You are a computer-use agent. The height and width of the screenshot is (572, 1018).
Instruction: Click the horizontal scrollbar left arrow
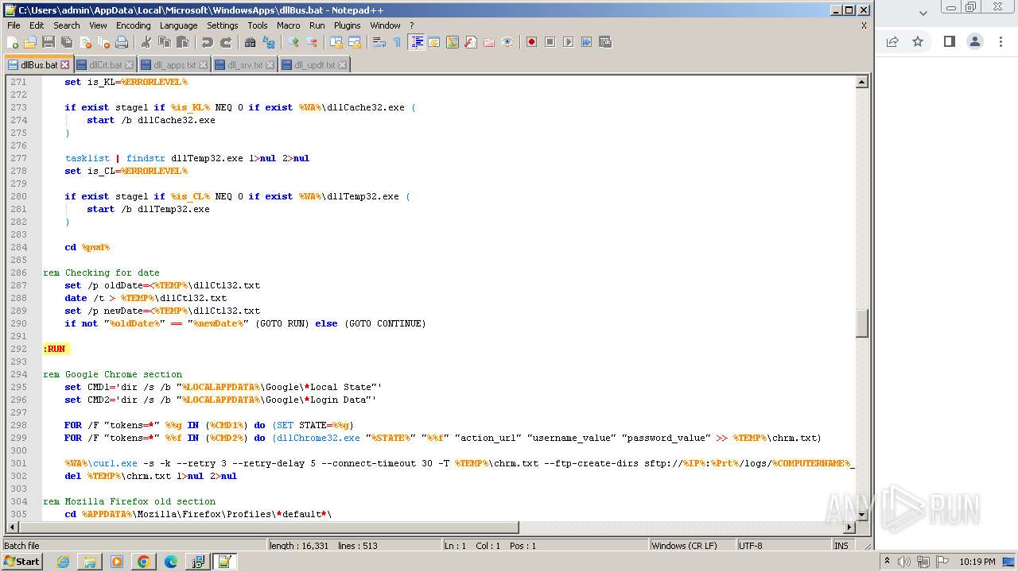click(x=12, y=528)
